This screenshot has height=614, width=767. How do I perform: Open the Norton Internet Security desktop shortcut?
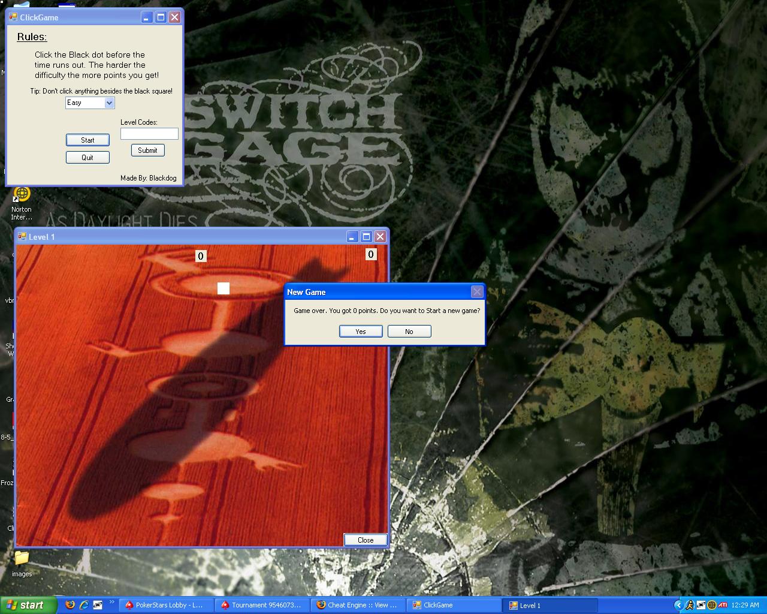point(22,195)
